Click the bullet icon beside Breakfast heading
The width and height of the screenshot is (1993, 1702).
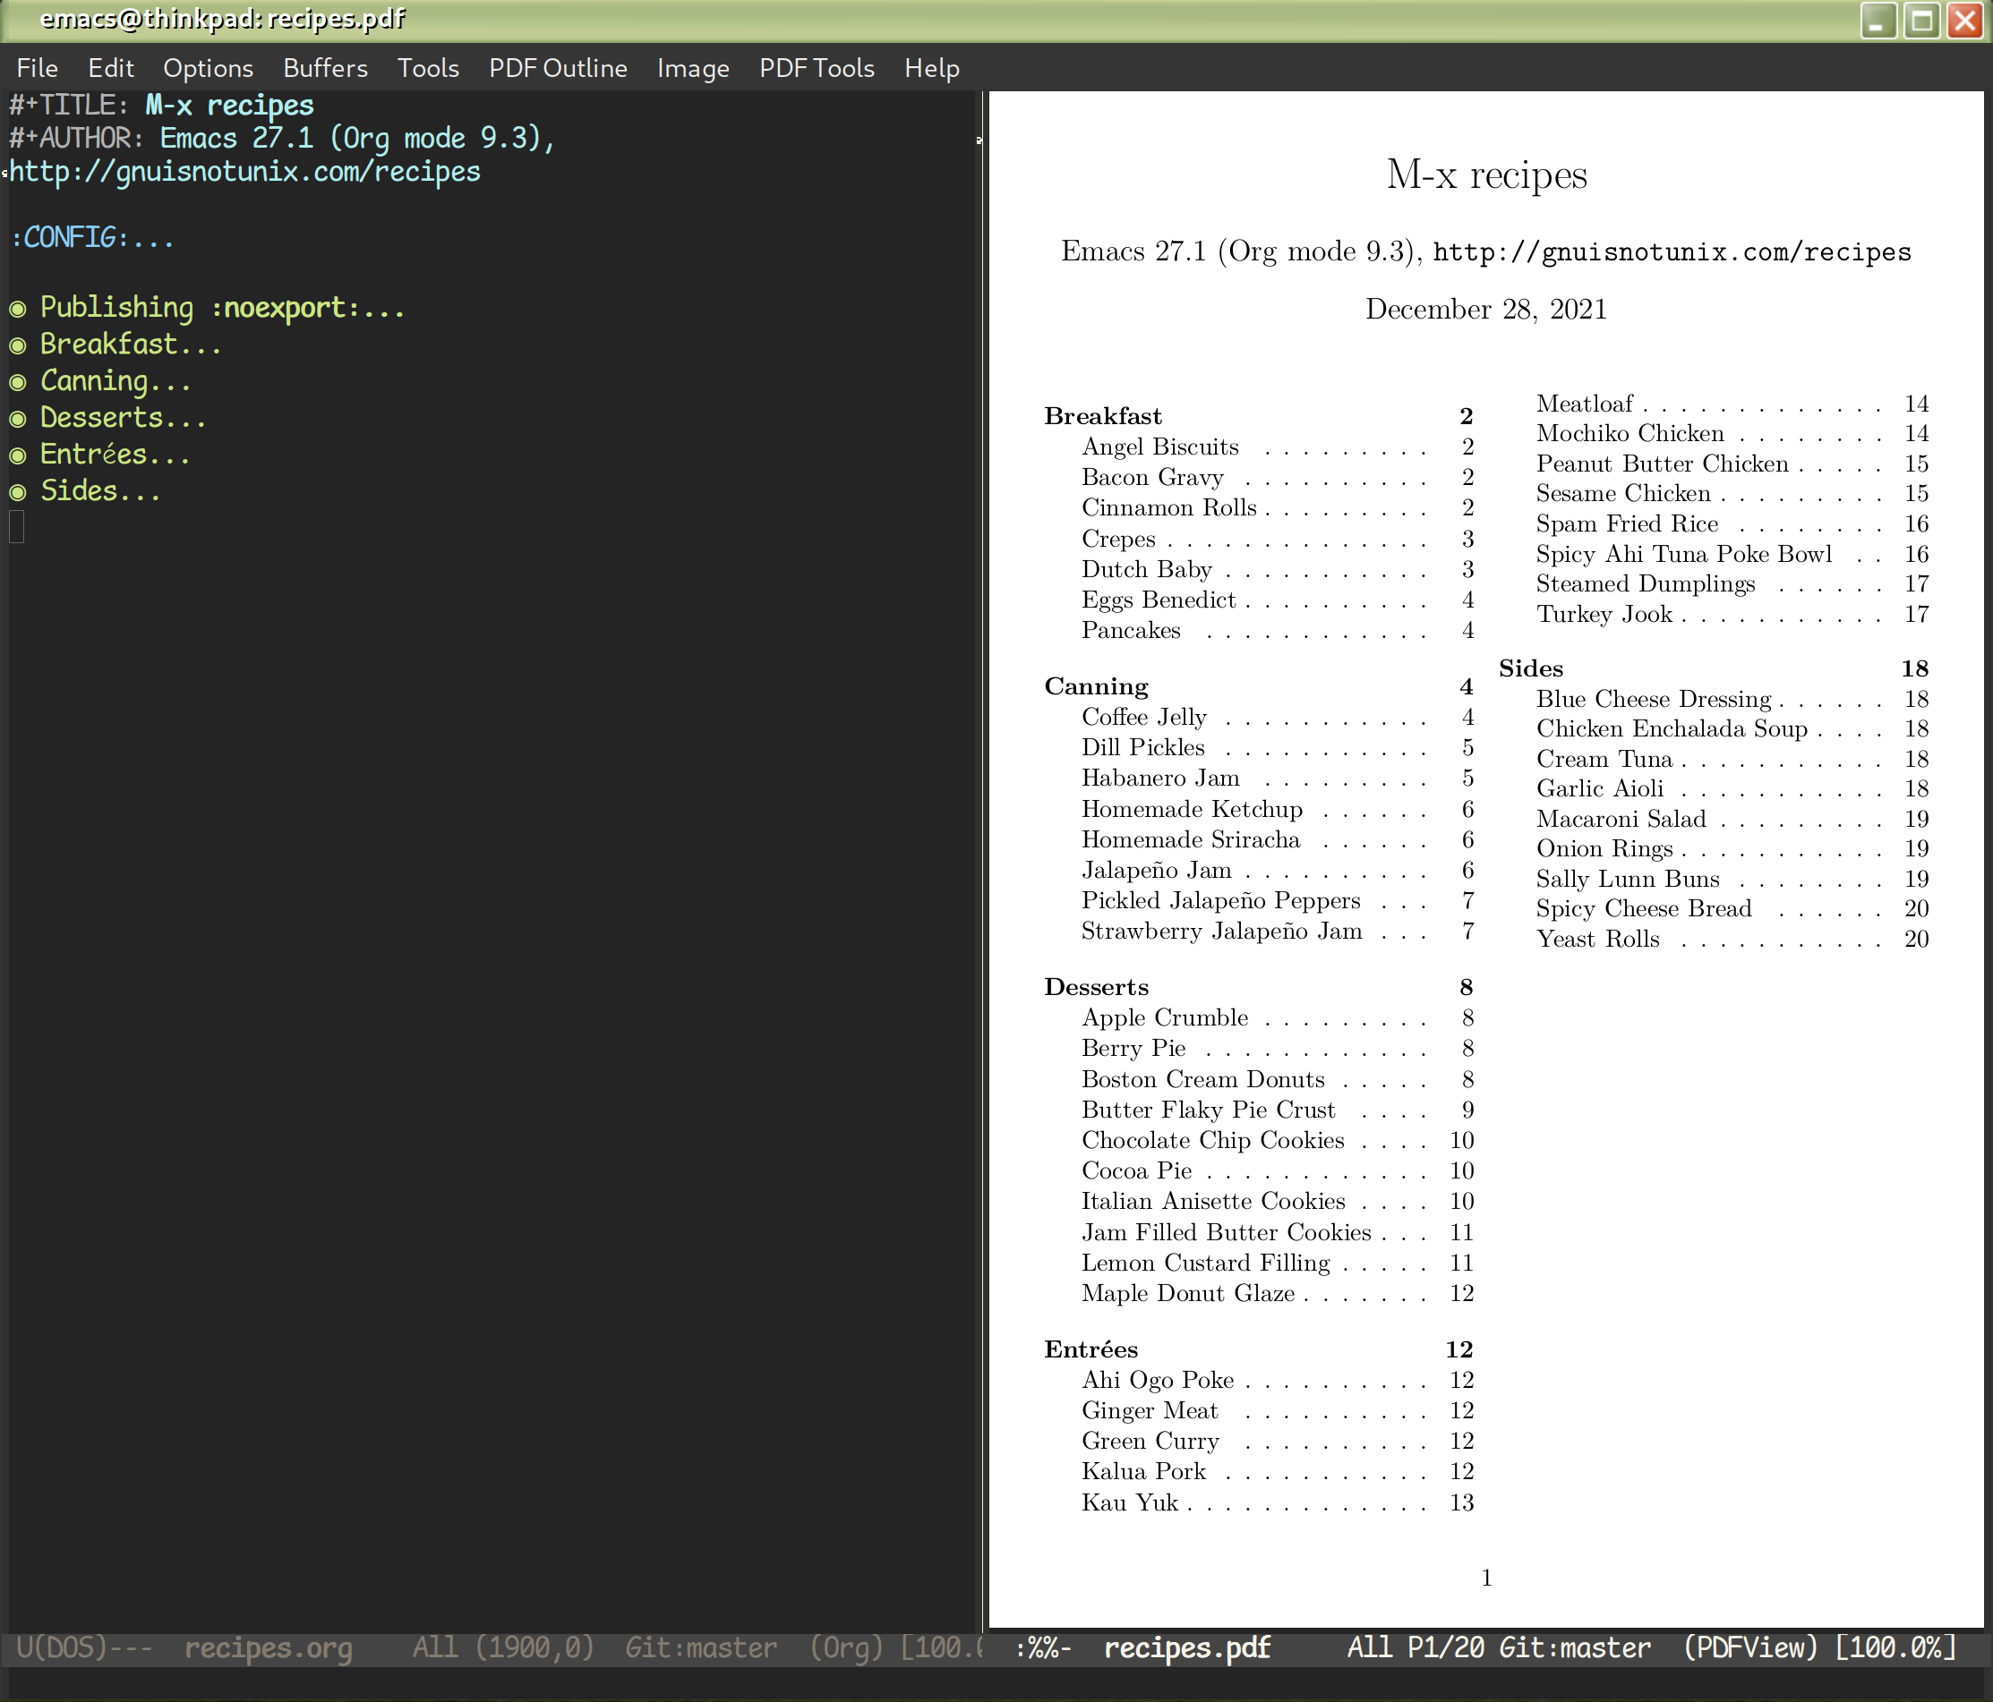point(17,345)
